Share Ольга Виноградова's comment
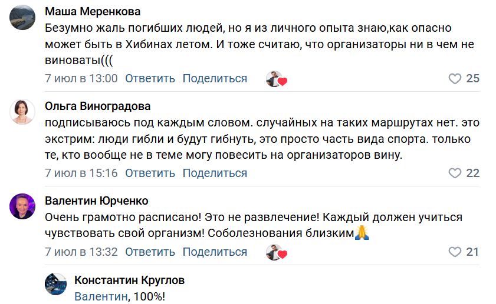The width and height of the screenshot is (496, 304). [x=215, y=173]
